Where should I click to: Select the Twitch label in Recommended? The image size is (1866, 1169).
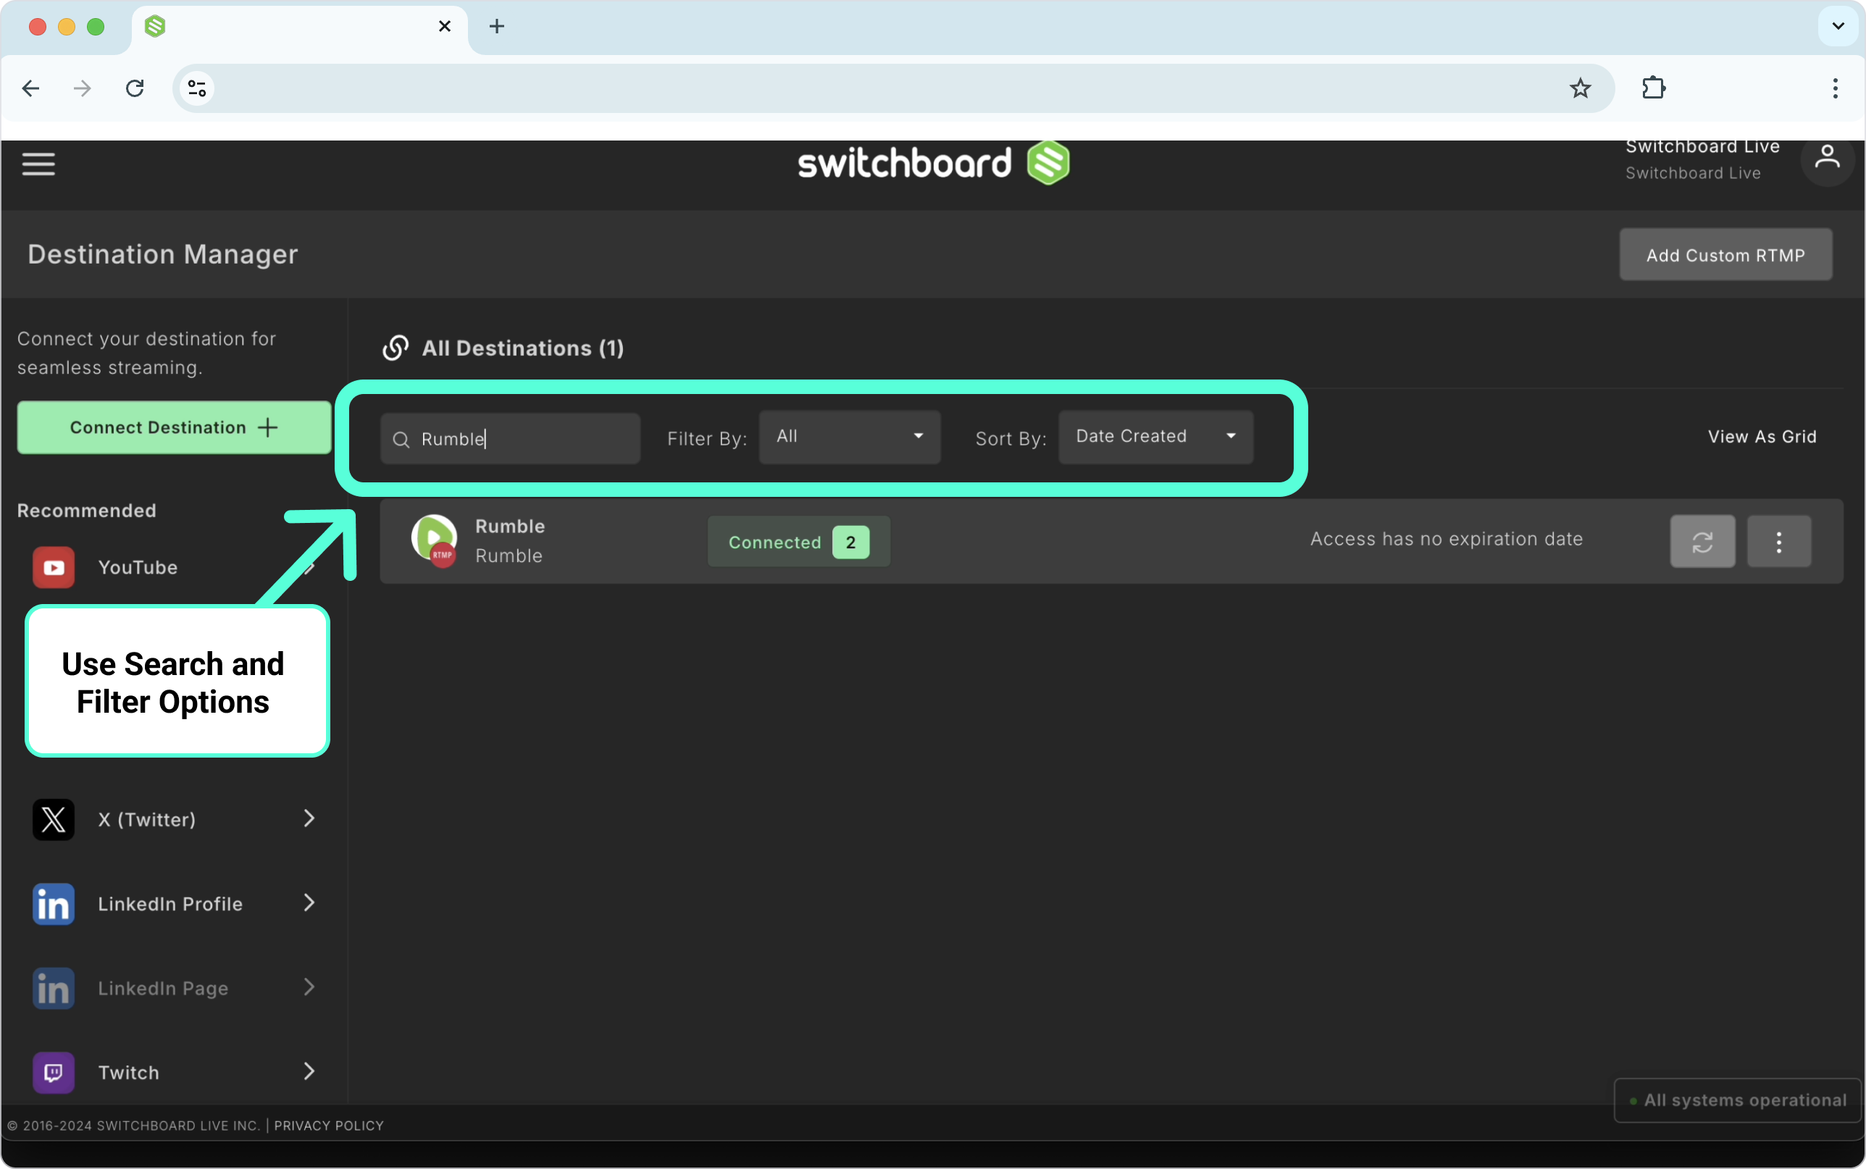(x=128, y=1073)
